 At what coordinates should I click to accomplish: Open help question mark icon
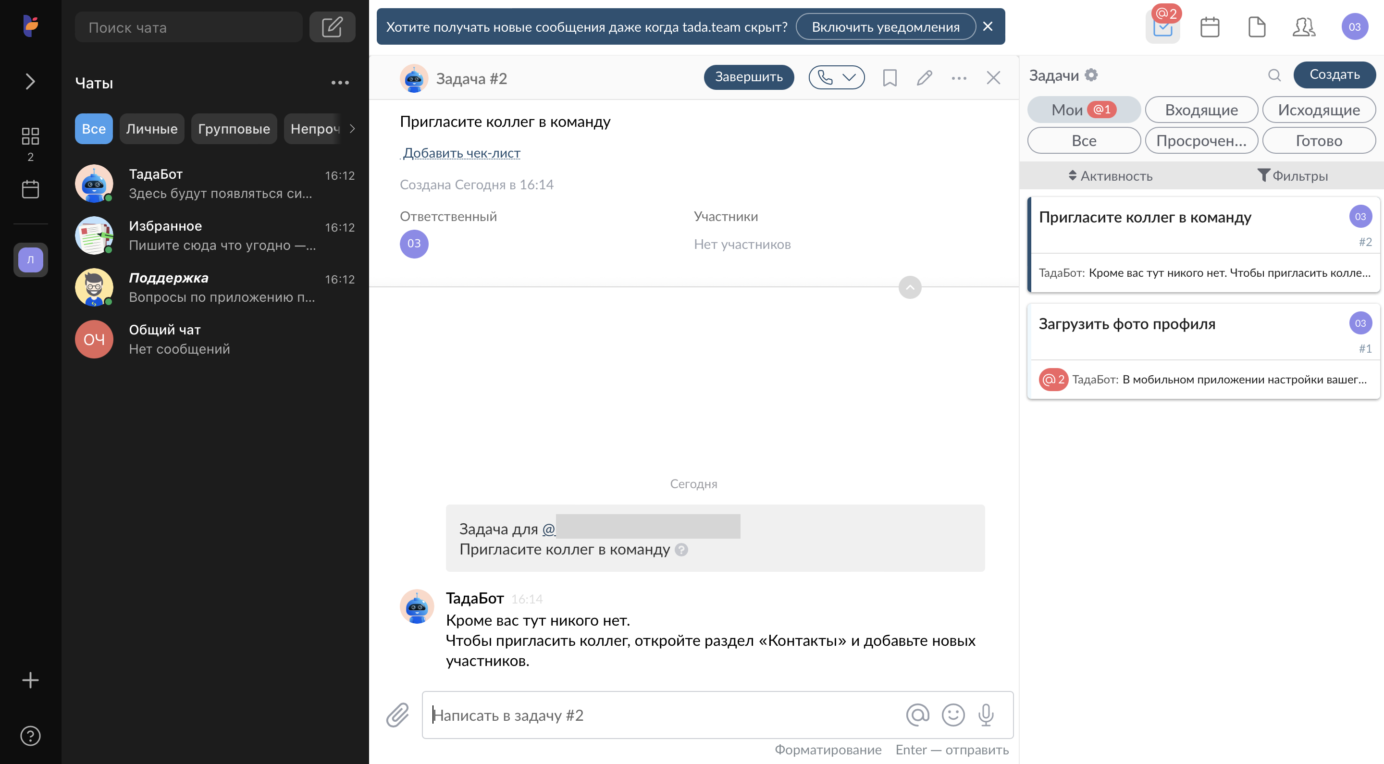click(x=30, y=736)
